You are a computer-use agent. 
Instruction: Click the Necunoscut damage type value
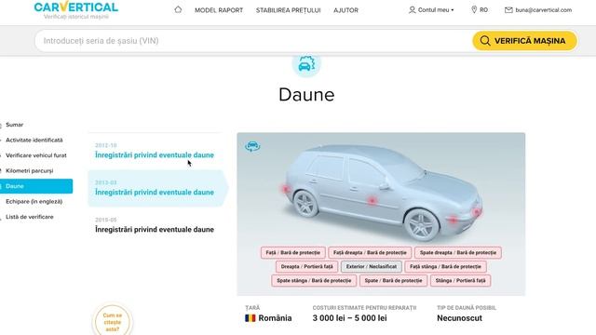(459, 318)
